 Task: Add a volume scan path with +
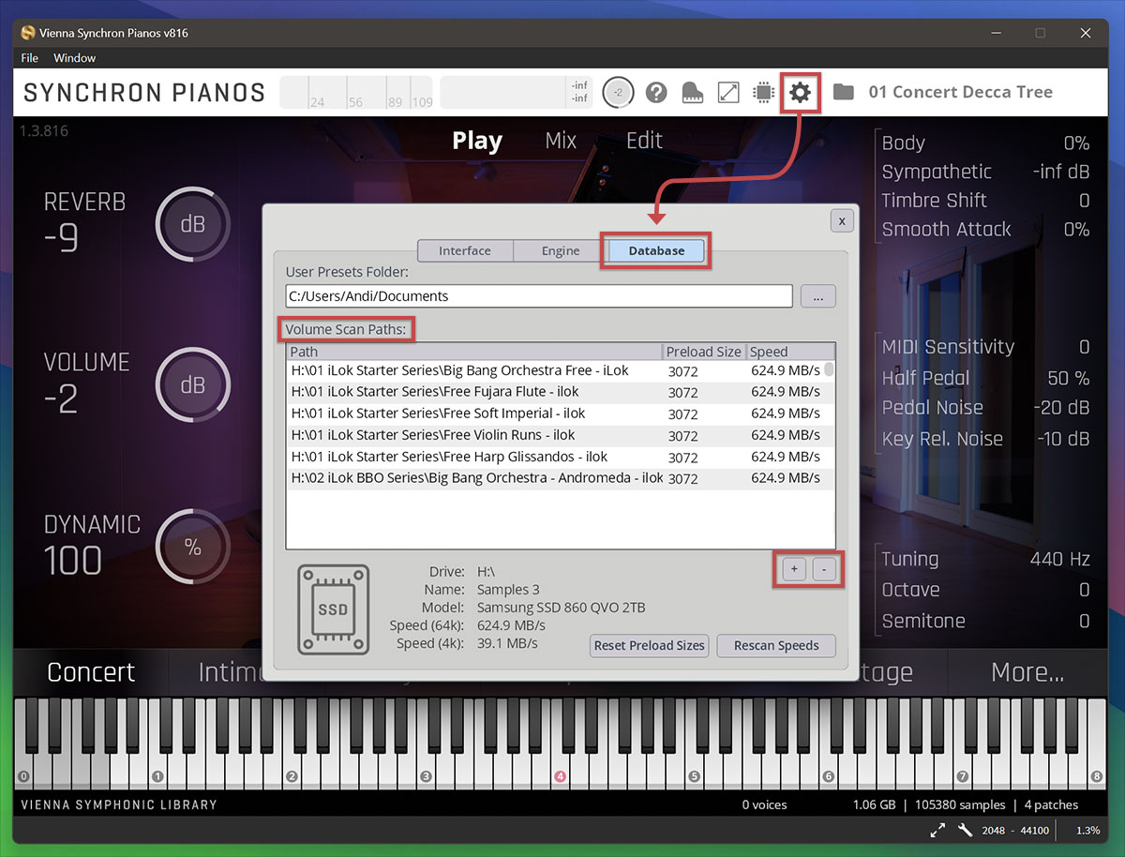click(794, 569)
